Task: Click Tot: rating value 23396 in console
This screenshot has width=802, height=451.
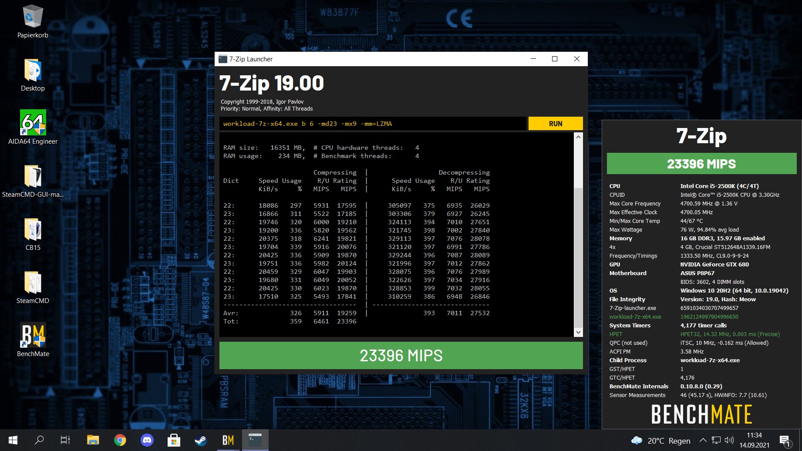Action: point(347,321)
